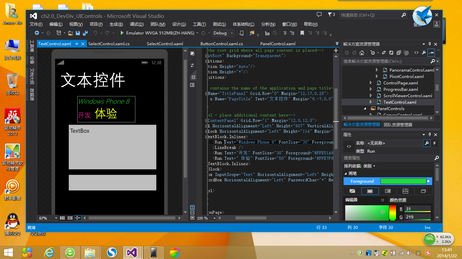Select ProgressBar.xaml in Solution Explorer
Image resolution: width=462 pixels, height=259 pixels.
click(x=400, y=89)
